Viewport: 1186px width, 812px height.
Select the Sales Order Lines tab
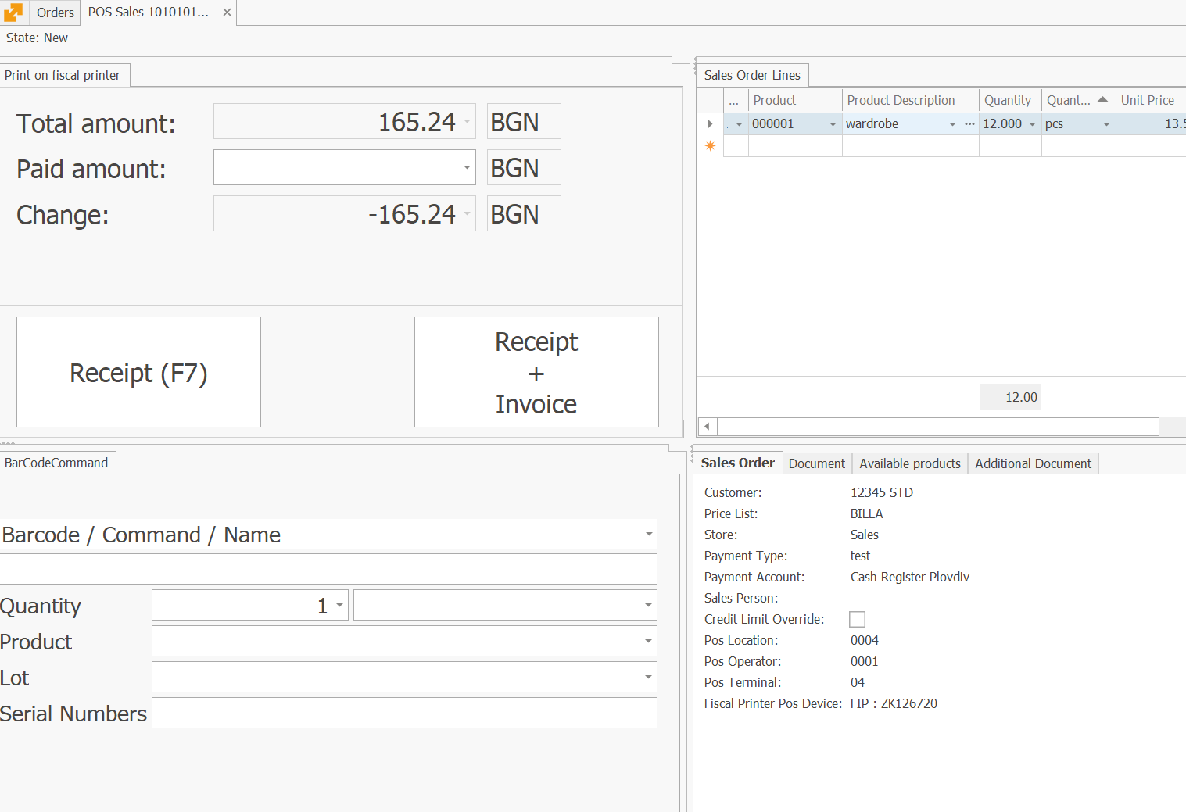(x=752, y=75)
